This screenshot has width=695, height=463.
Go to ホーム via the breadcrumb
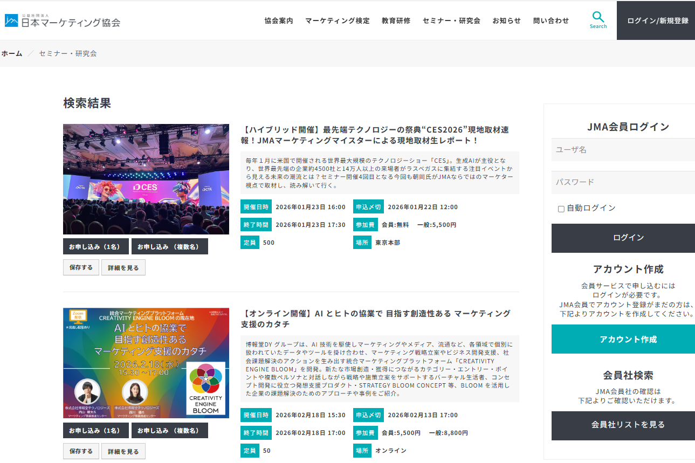pyautogui.click(x=11, y=53)
